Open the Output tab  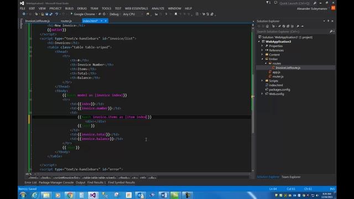point(80,182)
